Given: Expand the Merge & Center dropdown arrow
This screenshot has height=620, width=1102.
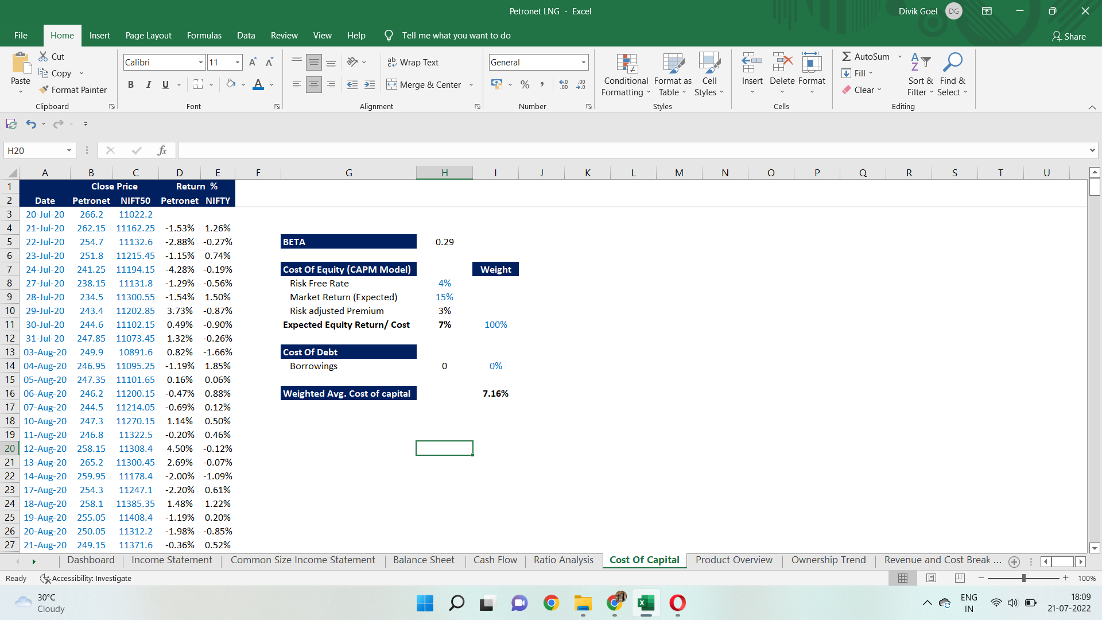Looking at the screenshot, I should (x=471, y=84).
